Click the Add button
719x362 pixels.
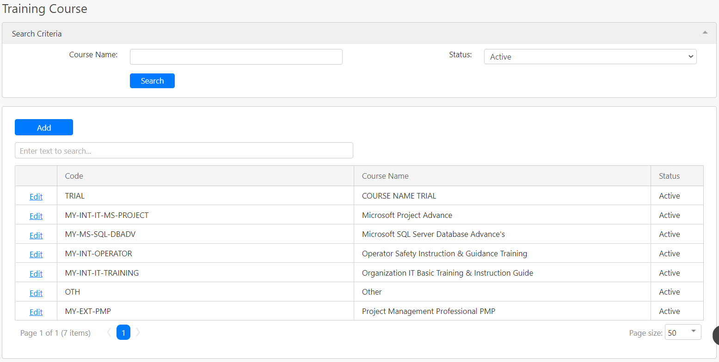(44, 127)
